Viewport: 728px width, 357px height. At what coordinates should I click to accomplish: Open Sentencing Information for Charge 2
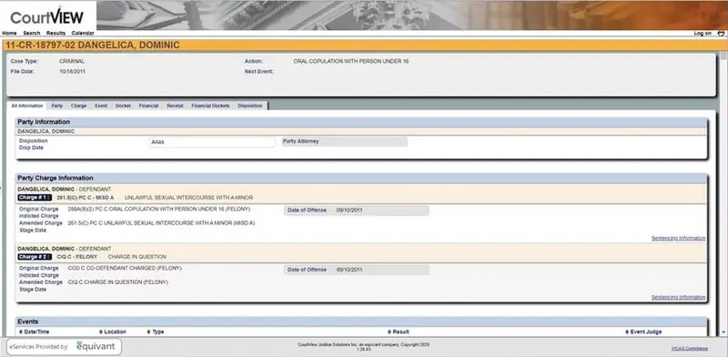678,297
